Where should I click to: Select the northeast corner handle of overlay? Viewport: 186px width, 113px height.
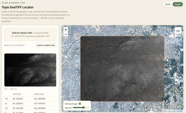pos(164,36)
